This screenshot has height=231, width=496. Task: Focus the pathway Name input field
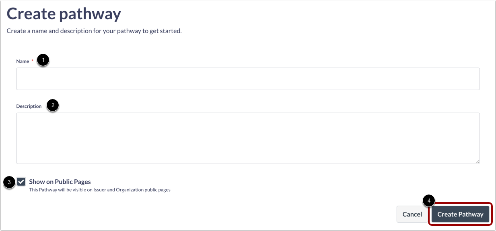(248, 79)
